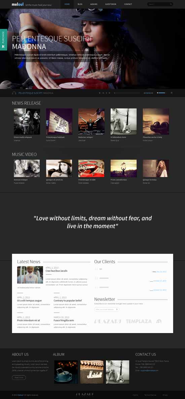Click the Templaza client logo
This screenshot has width=185, height=399.
coord(139,321)
